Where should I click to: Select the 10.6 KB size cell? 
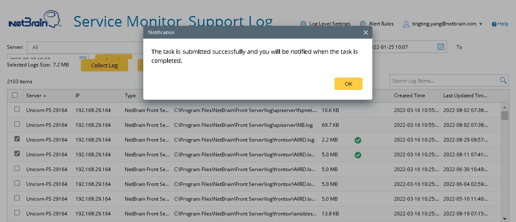point(330,110)
